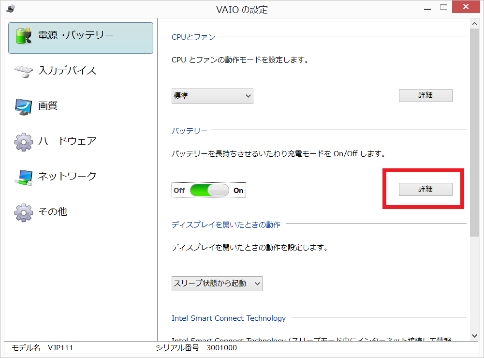Image resolution: width=484 pixels, height=358 pixels.
Task: Click the シリアル番号 label in status bar
Action: coord(177,348)
